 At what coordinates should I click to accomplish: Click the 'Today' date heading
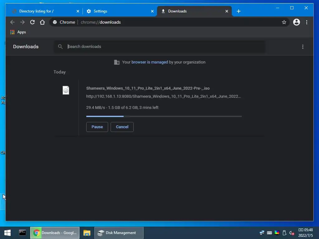(x=60, y=72)
